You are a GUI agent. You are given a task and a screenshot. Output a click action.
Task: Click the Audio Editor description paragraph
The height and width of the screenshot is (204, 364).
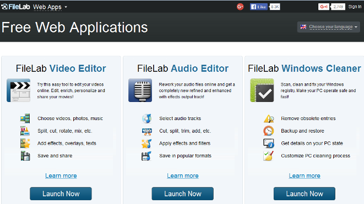click(x=197, y=90)
